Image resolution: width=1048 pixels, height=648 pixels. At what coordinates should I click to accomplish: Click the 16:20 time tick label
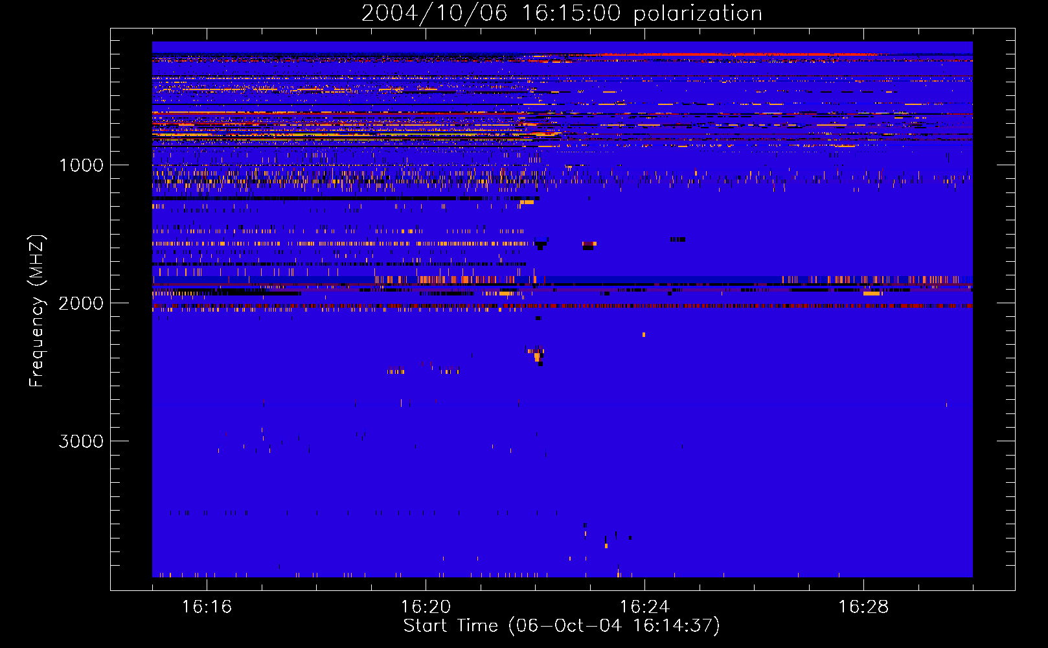pyautogui.click(x=426, y=607)
